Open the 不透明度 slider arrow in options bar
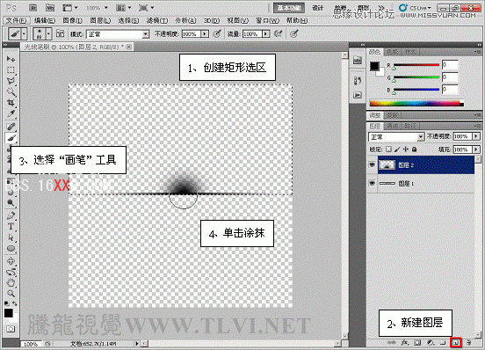The width and height of the screenshot is (485, 350). 205,33
